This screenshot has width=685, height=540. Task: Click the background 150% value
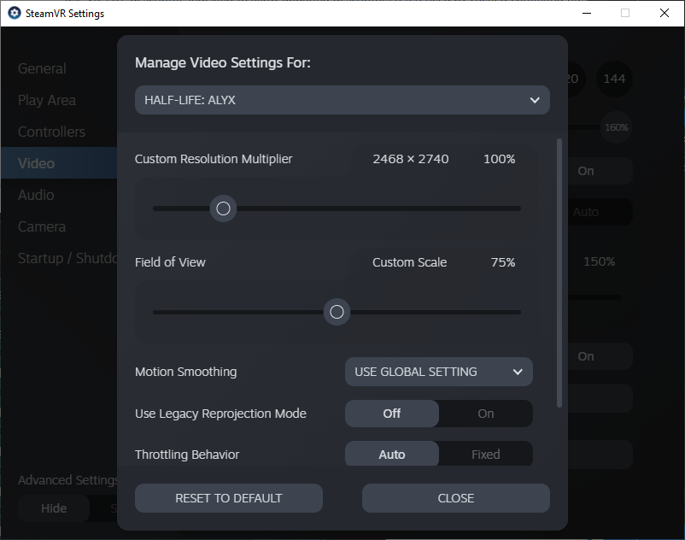click(x=599, y=261)
